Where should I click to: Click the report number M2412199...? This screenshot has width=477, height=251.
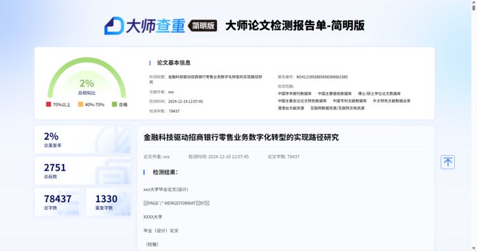[322, 77]
